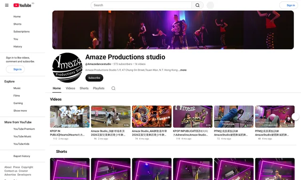Viewport: 301px width, 180px height.
Task: Click the Shorts section heading
Action: pos(62,151)
